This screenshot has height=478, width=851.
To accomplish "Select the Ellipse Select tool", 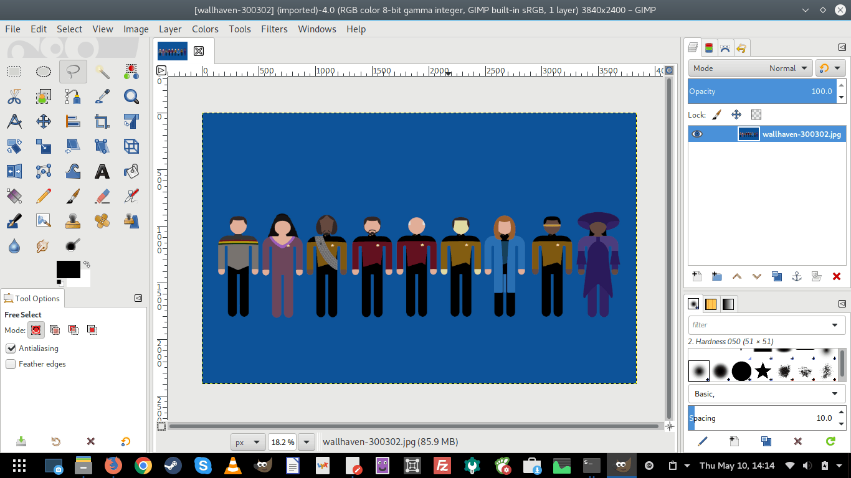I will pyautogui.click(x=44, y=72).
